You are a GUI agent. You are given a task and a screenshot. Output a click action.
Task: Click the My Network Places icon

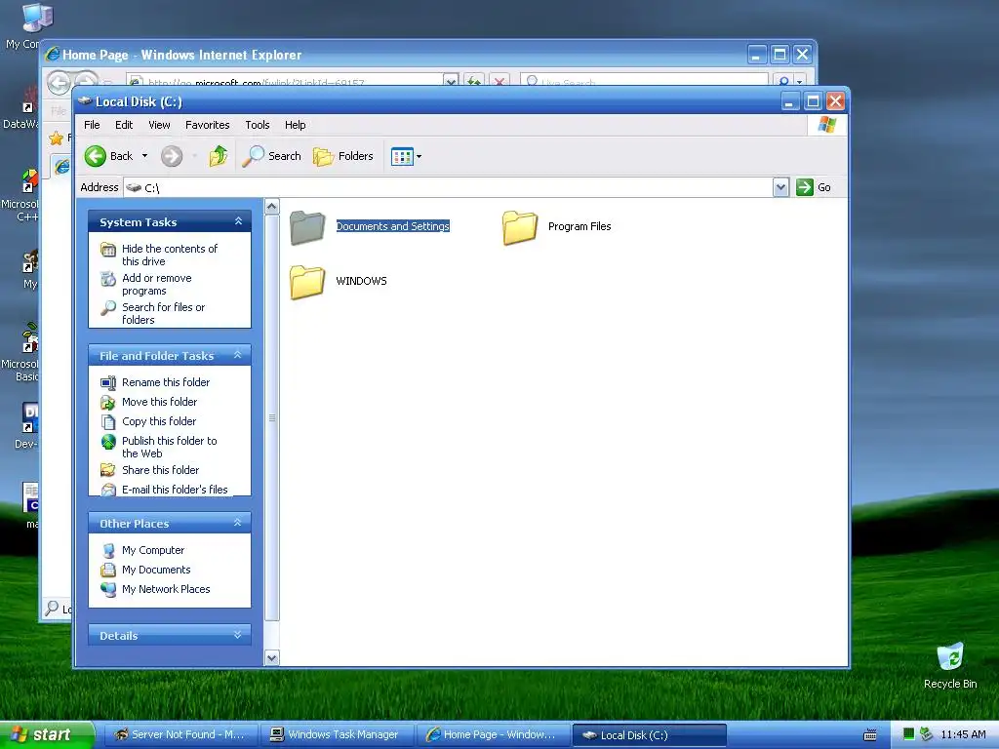point(108,589)
